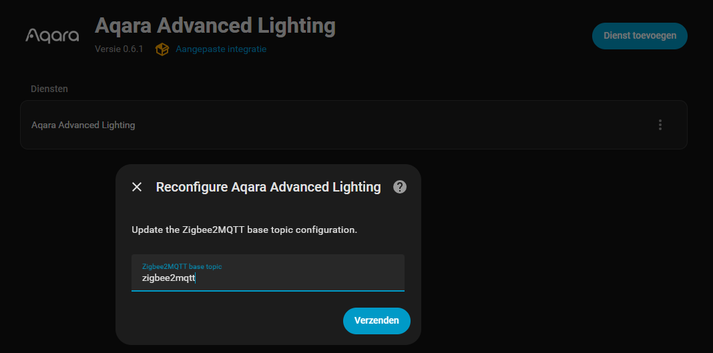
Task: Open the help question mark icon
Action: (x=400, y=187)
